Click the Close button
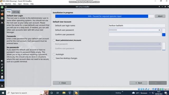Viewport: 169px width, 95px height. click(x=62, y=83)
